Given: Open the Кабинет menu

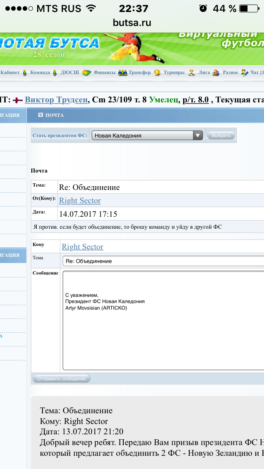Looking at the screenshot, I should pos(10,73).
